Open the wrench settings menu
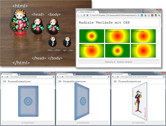Viewport: 166px width, 126px height. pos(159,15)
